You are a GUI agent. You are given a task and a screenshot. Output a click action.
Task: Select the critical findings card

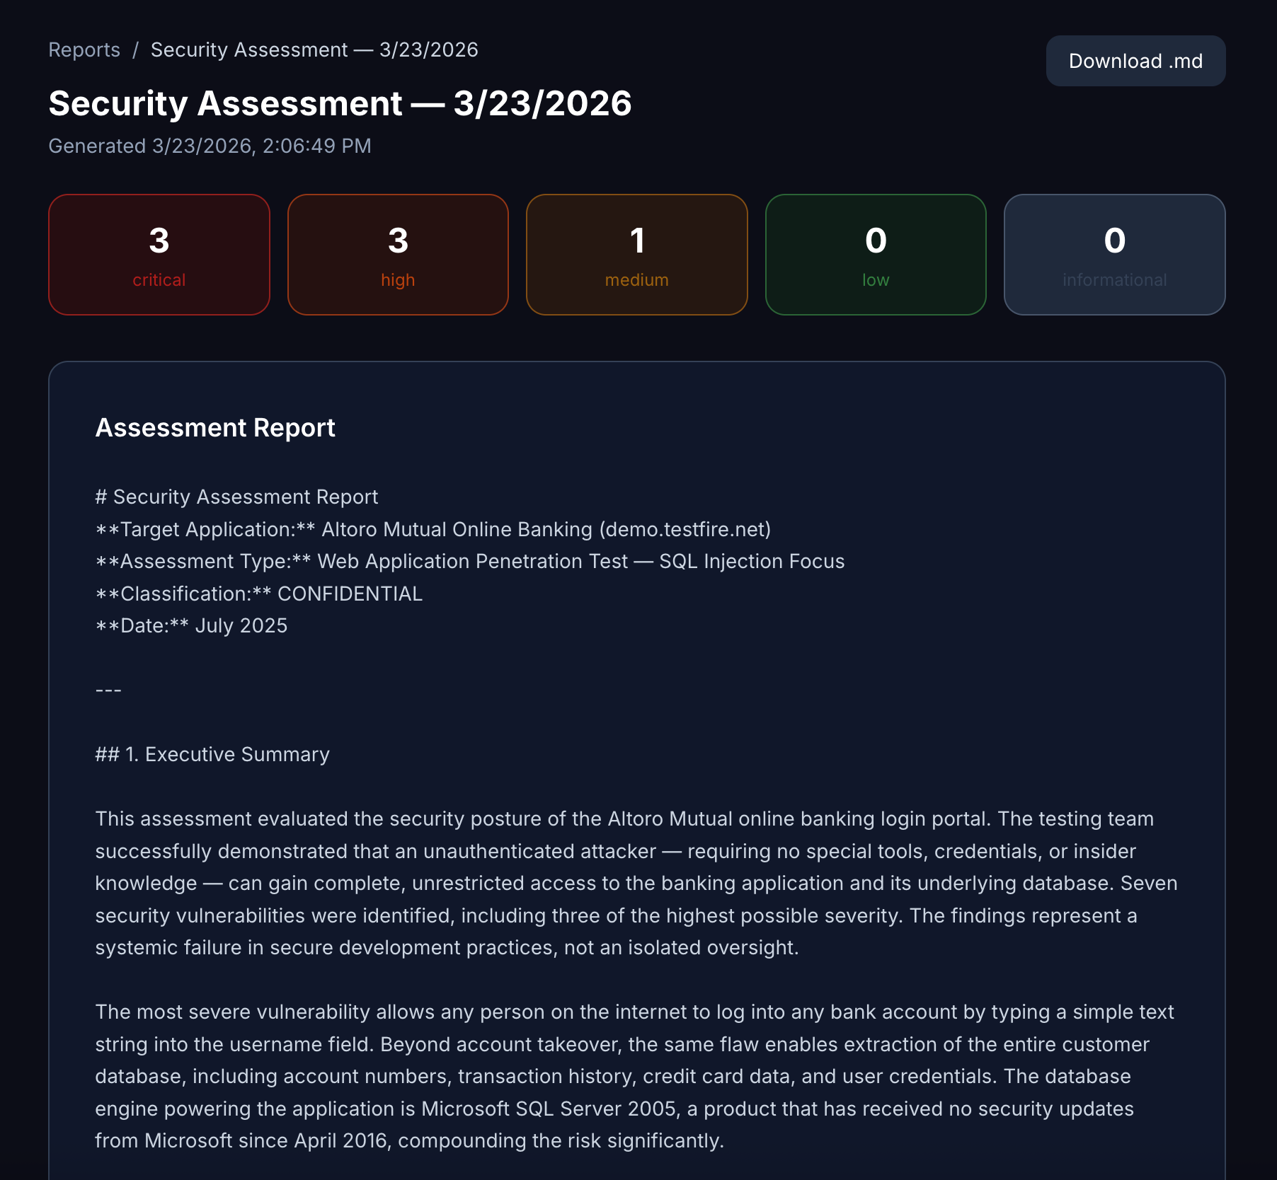[x=159, y=255]
